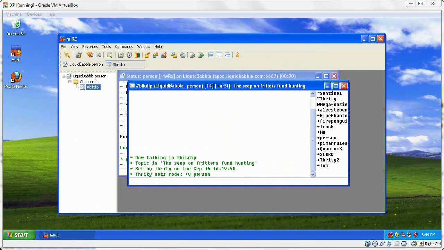444x250 pixels.
Task: Click the VirtualBox optical disc status icon
Action: (375, 244)
